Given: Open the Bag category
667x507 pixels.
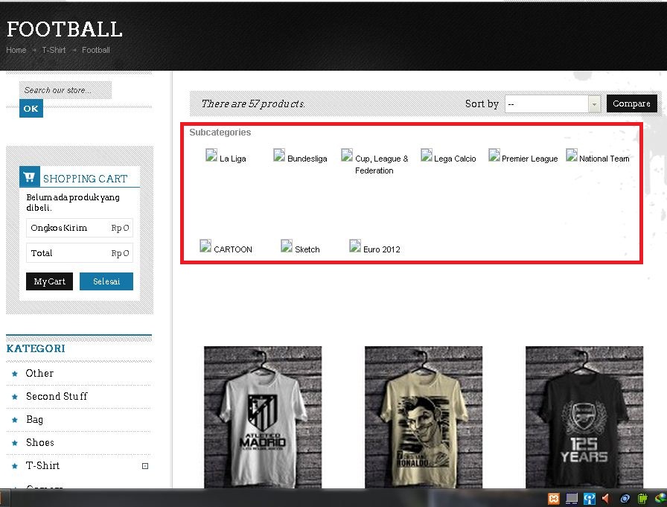Looking at the screenshot, I should (34, 420).
